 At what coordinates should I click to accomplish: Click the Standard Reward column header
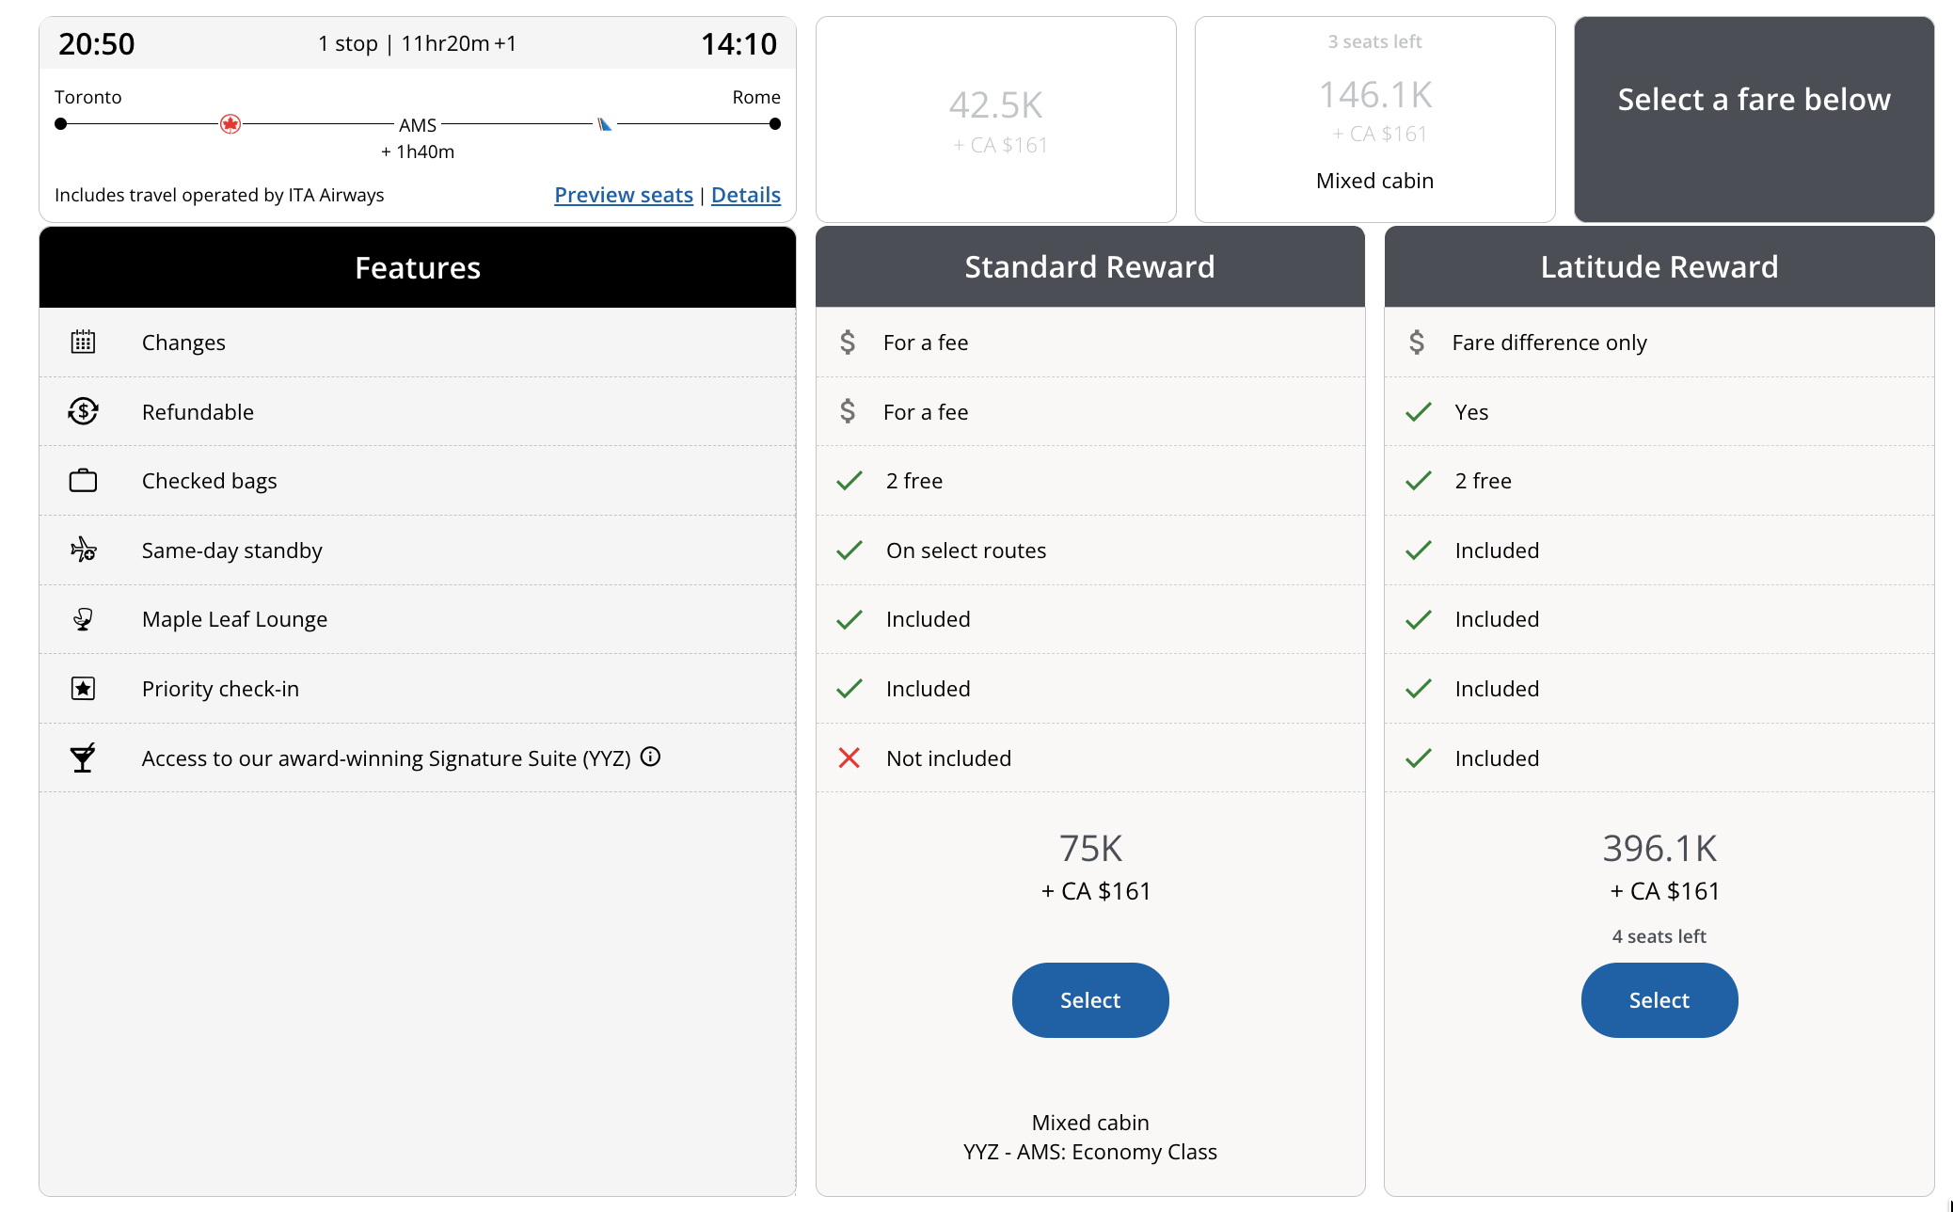pyautogui.click(x=1090, y=266)
